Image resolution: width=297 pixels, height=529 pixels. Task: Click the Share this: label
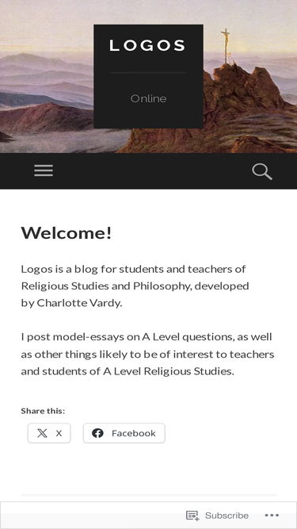[43, 411]
